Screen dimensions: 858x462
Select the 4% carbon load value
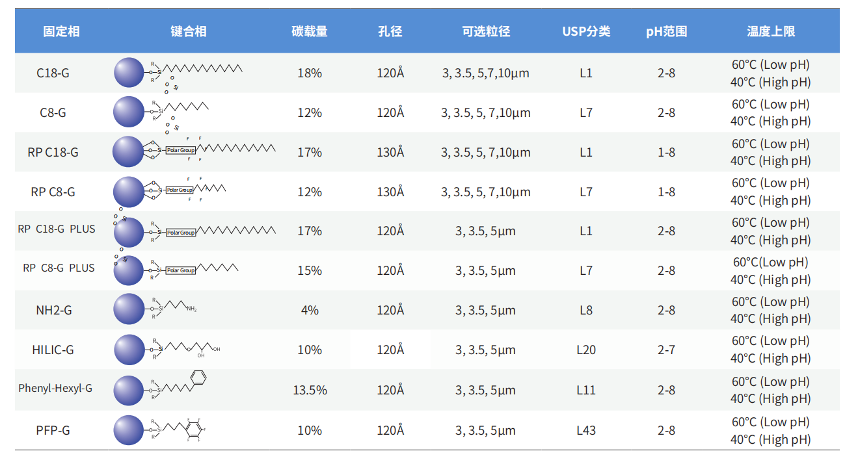(310, 310)
